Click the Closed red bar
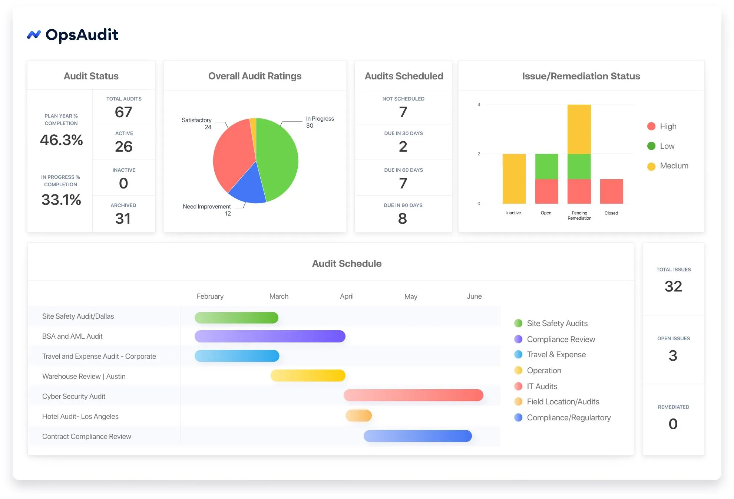The height and width of the screenshot is (499, 734). pyautogui.click(x=611, y=191)
